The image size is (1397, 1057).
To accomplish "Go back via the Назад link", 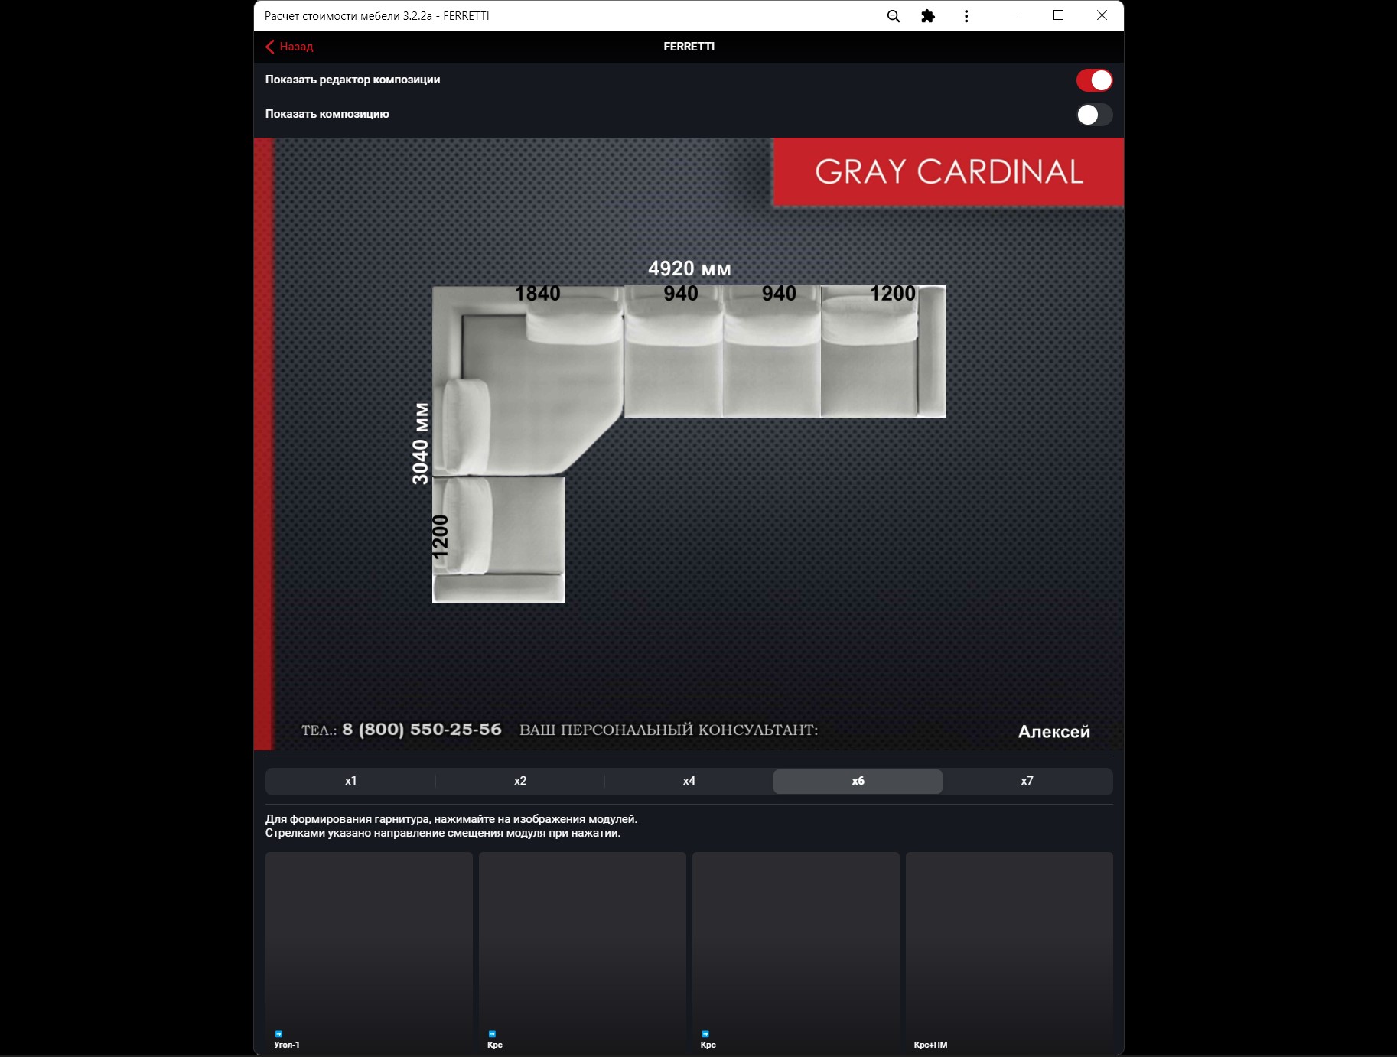I will pyautogui.click(x=296, y=47).
